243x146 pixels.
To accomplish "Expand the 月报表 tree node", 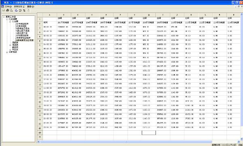I will (x=10, y=45).
